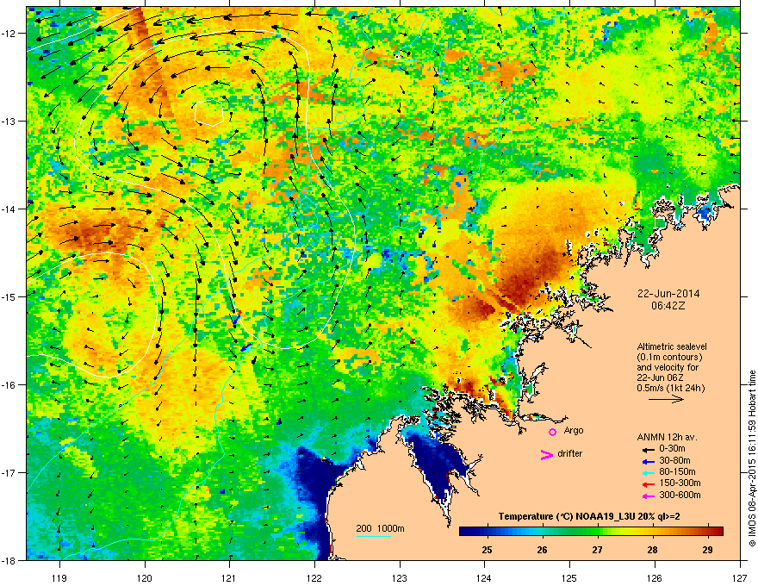Click the 'Argo' legend label
This screenshot has width=758, height=586.
574,430
